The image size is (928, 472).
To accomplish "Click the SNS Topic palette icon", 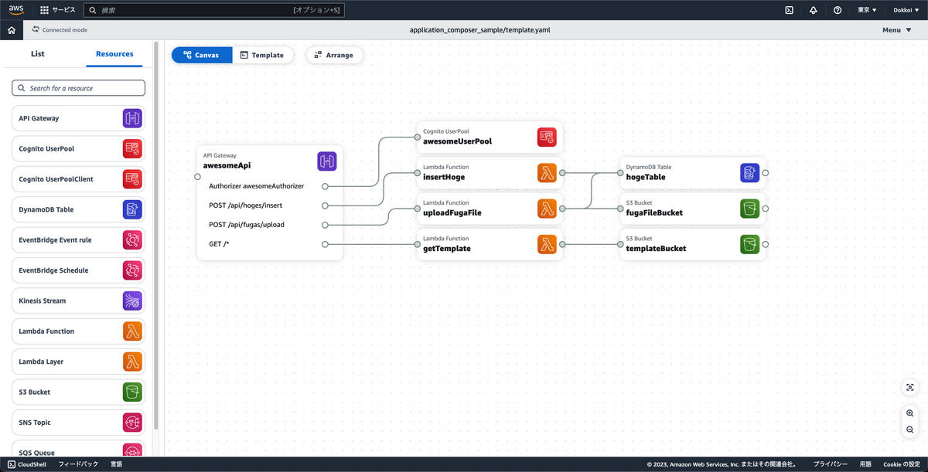I will click(x=132, y=423).
